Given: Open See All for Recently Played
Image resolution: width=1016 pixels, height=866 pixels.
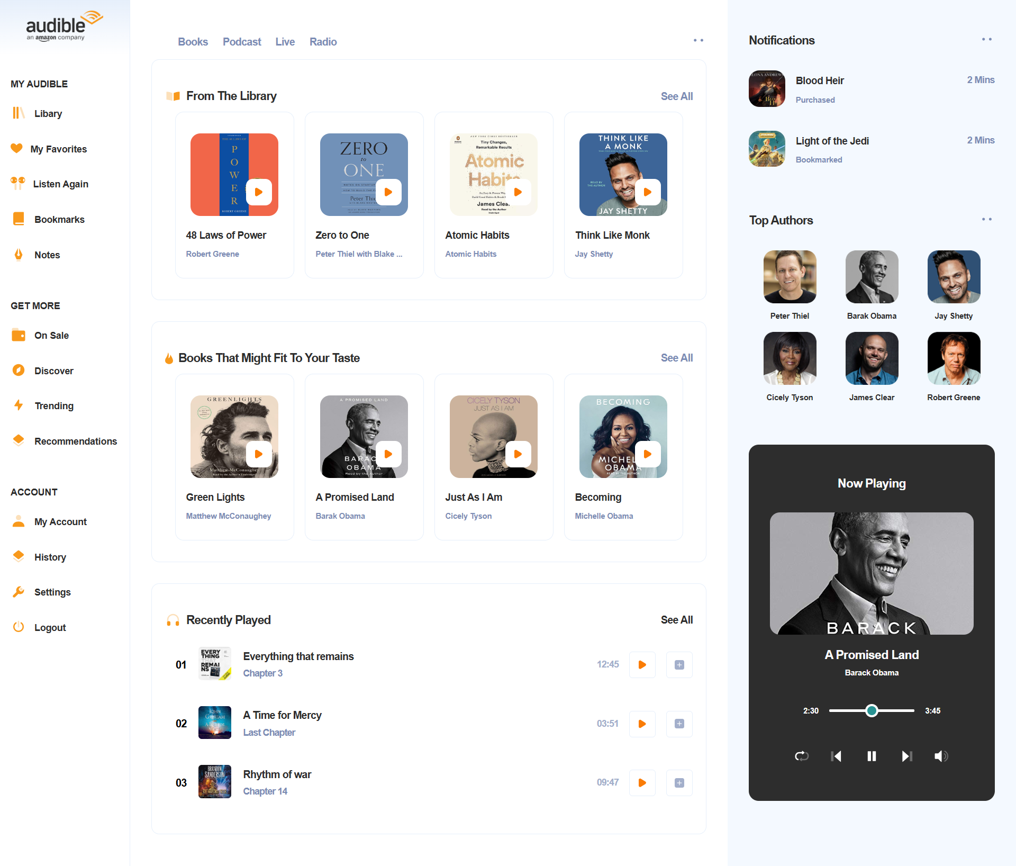Looking at the screenshot, I should (x=677, y=620).
